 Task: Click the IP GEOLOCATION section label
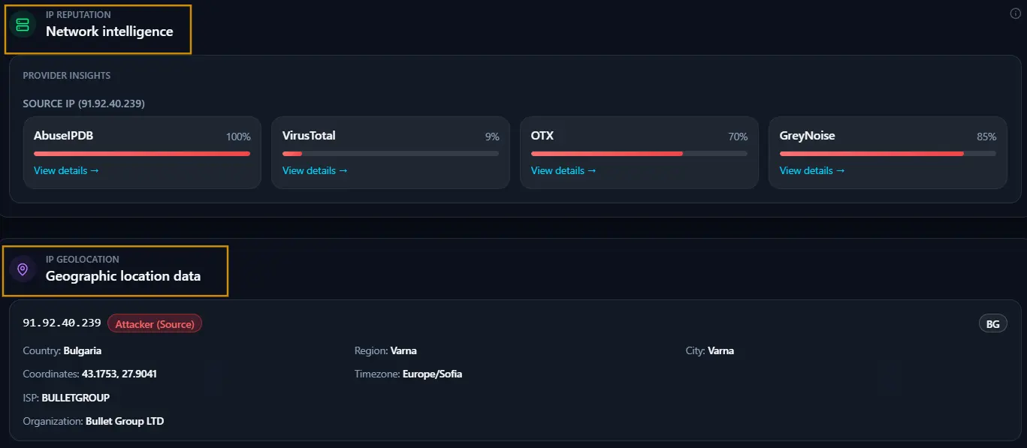(83, 260)
